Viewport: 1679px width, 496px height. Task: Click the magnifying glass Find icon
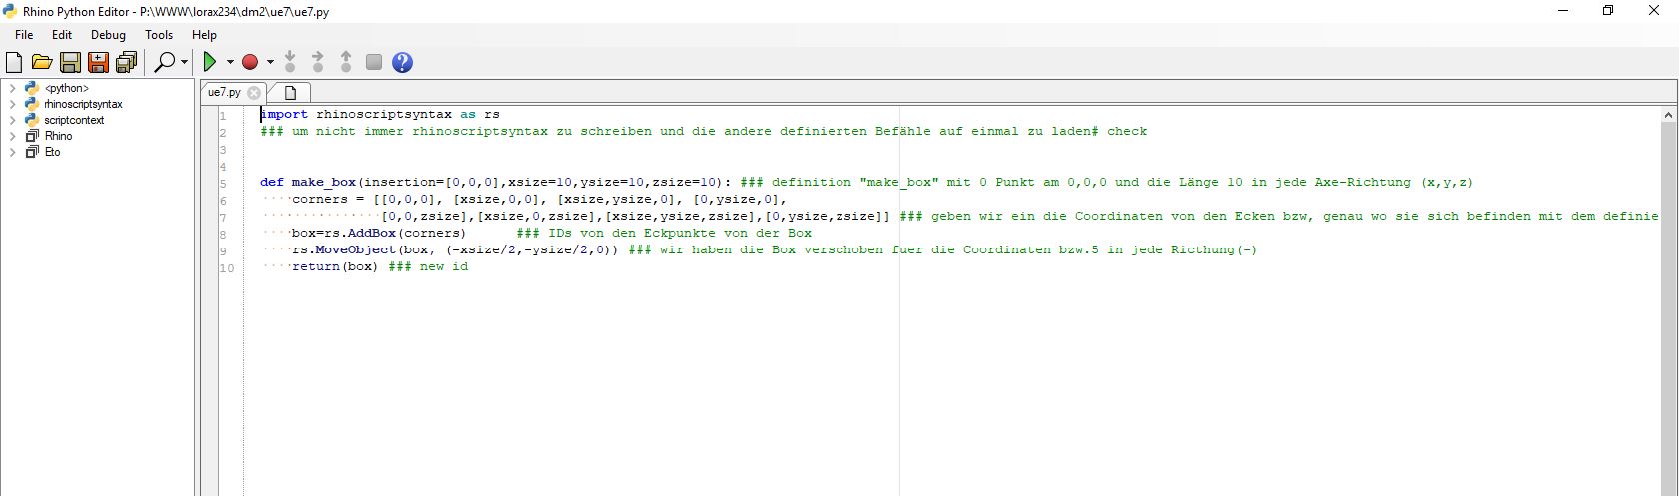click(165, 62)
